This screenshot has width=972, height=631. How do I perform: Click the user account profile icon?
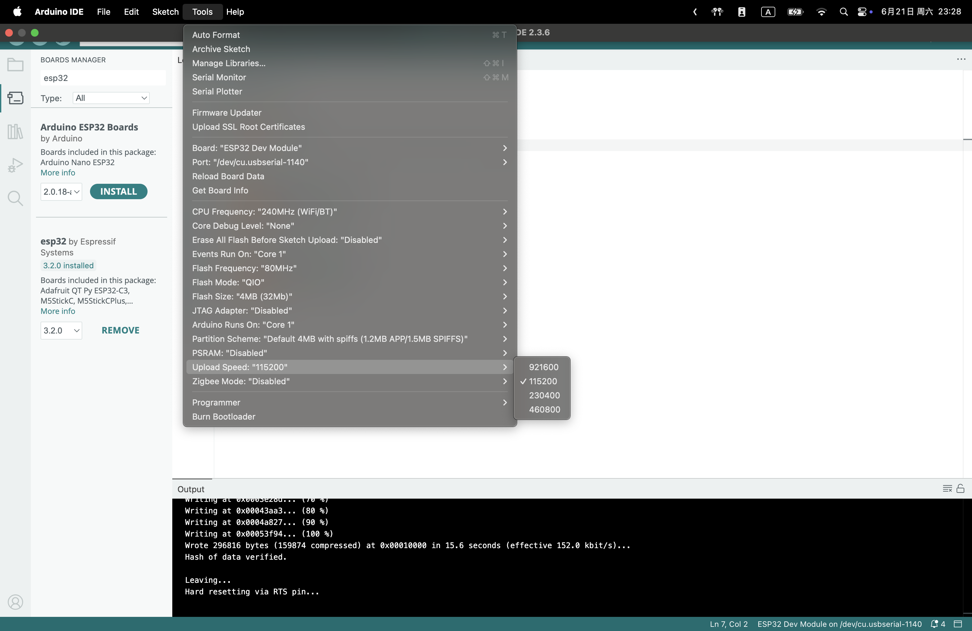point(15,602)
